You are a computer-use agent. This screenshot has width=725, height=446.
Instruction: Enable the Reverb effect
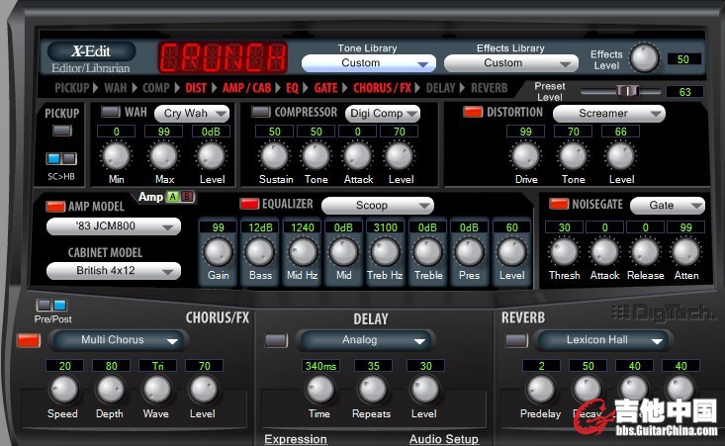516,340
